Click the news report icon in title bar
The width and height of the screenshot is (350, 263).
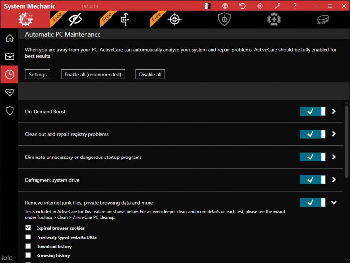tap(208, 6)
